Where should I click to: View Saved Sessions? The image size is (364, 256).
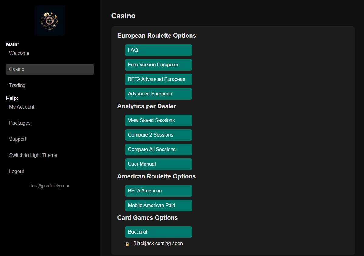tap(158, 120)
